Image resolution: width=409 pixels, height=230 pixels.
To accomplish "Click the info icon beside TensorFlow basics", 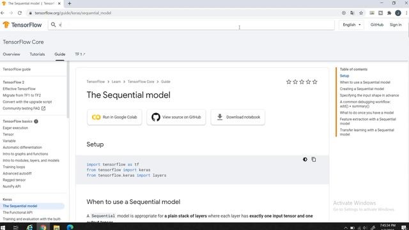I will click(36, 121).
